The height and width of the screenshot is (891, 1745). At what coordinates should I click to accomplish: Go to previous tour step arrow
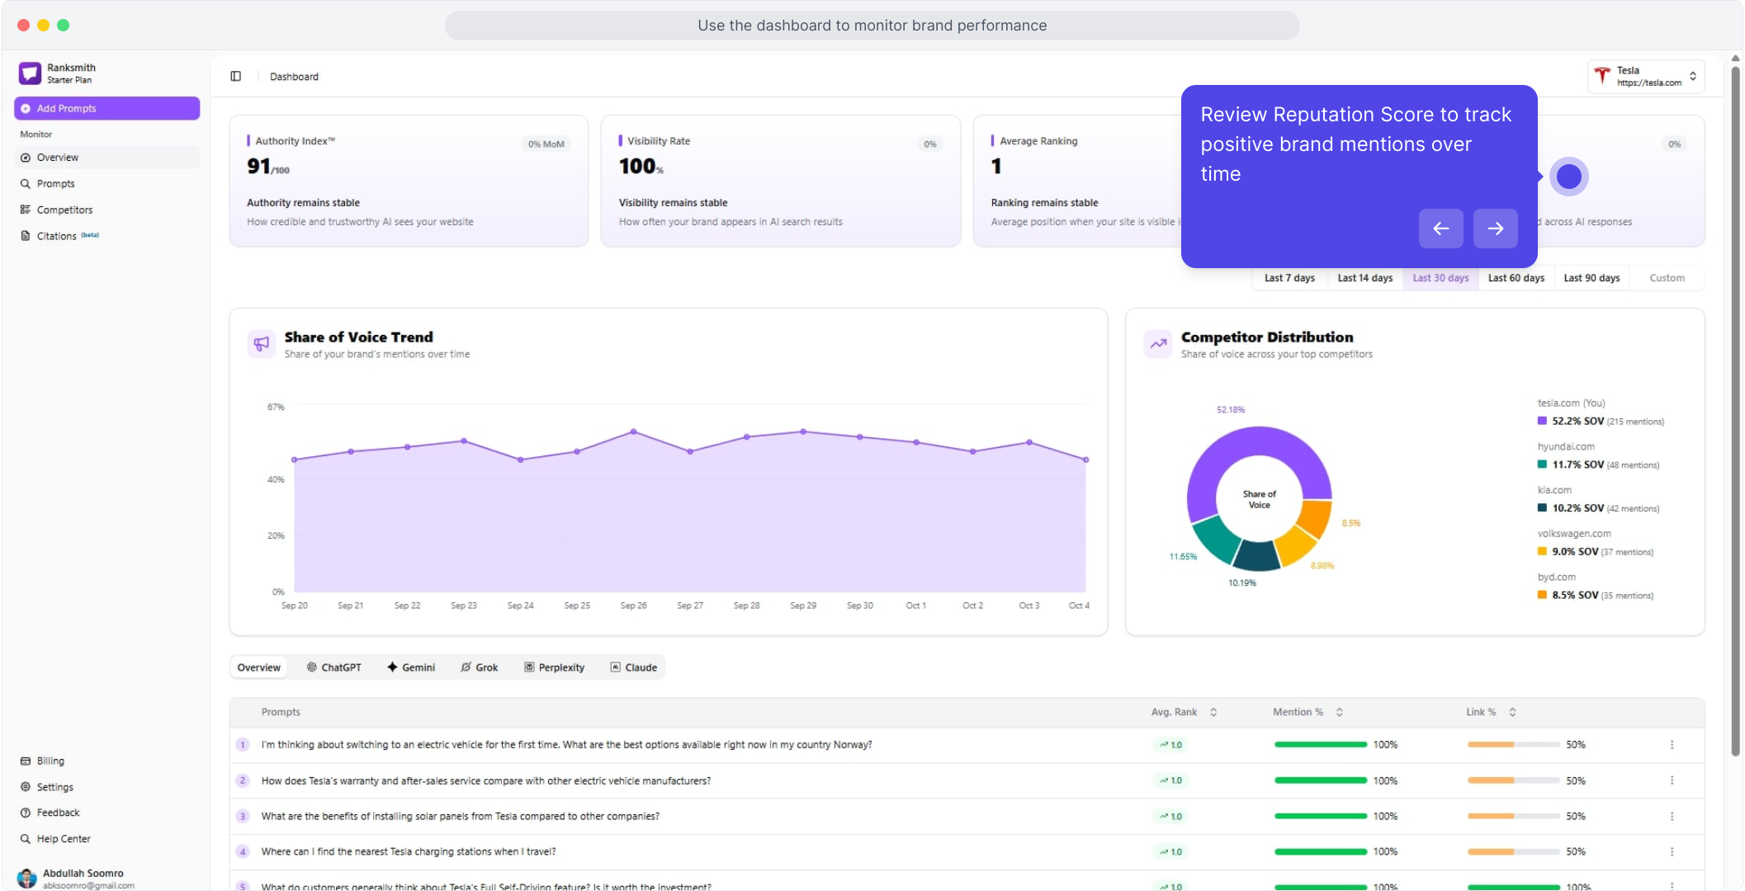(1440, 229)
